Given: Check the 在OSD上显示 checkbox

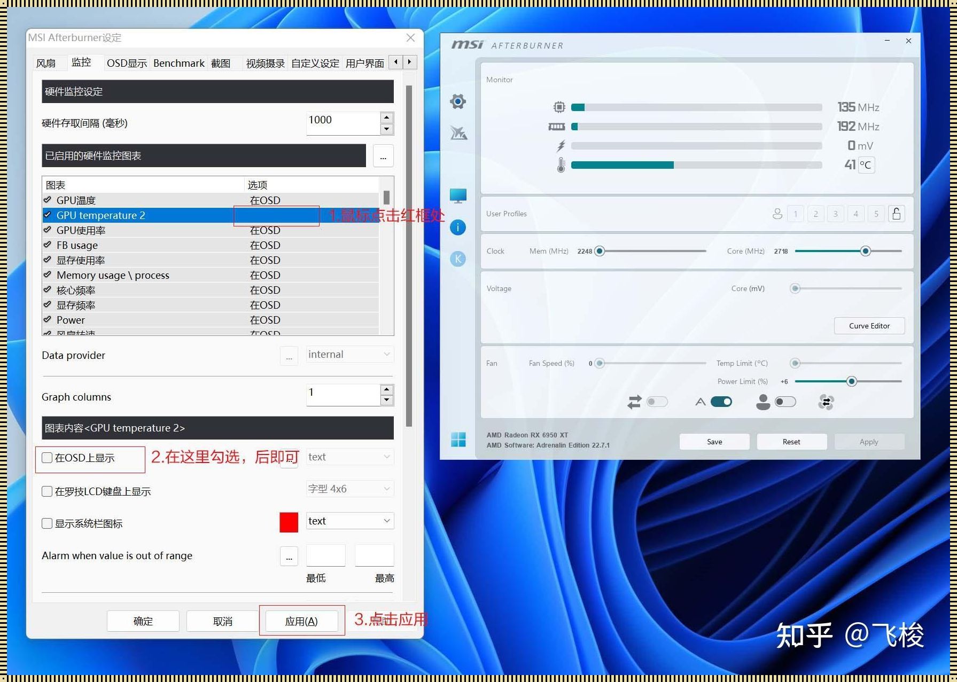Looking at the screenshot, I should [x=47, y=458].
